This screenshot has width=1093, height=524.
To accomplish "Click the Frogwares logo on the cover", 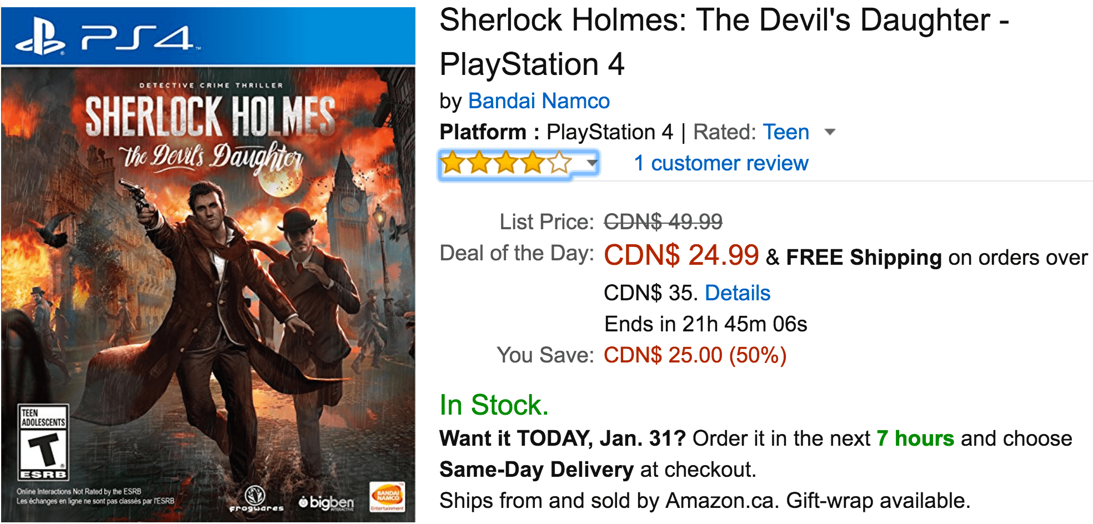I will pos(256,498).
